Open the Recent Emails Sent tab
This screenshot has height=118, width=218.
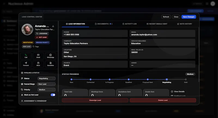[157, 24]
